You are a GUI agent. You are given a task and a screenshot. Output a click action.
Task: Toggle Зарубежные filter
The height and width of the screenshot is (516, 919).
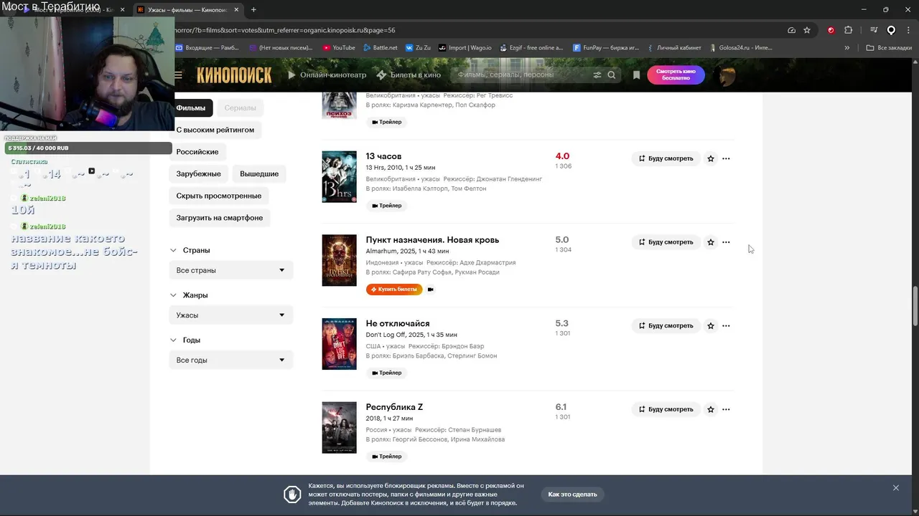199,173
